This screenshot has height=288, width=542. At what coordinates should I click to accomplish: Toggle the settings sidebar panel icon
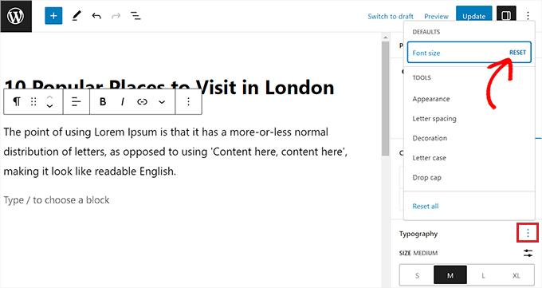point(506,16)
